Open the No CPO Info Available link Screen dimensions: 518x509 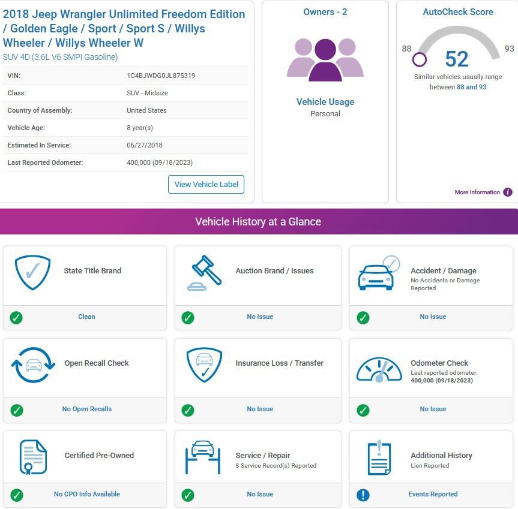pyautogui.click(x=87, y=494)
